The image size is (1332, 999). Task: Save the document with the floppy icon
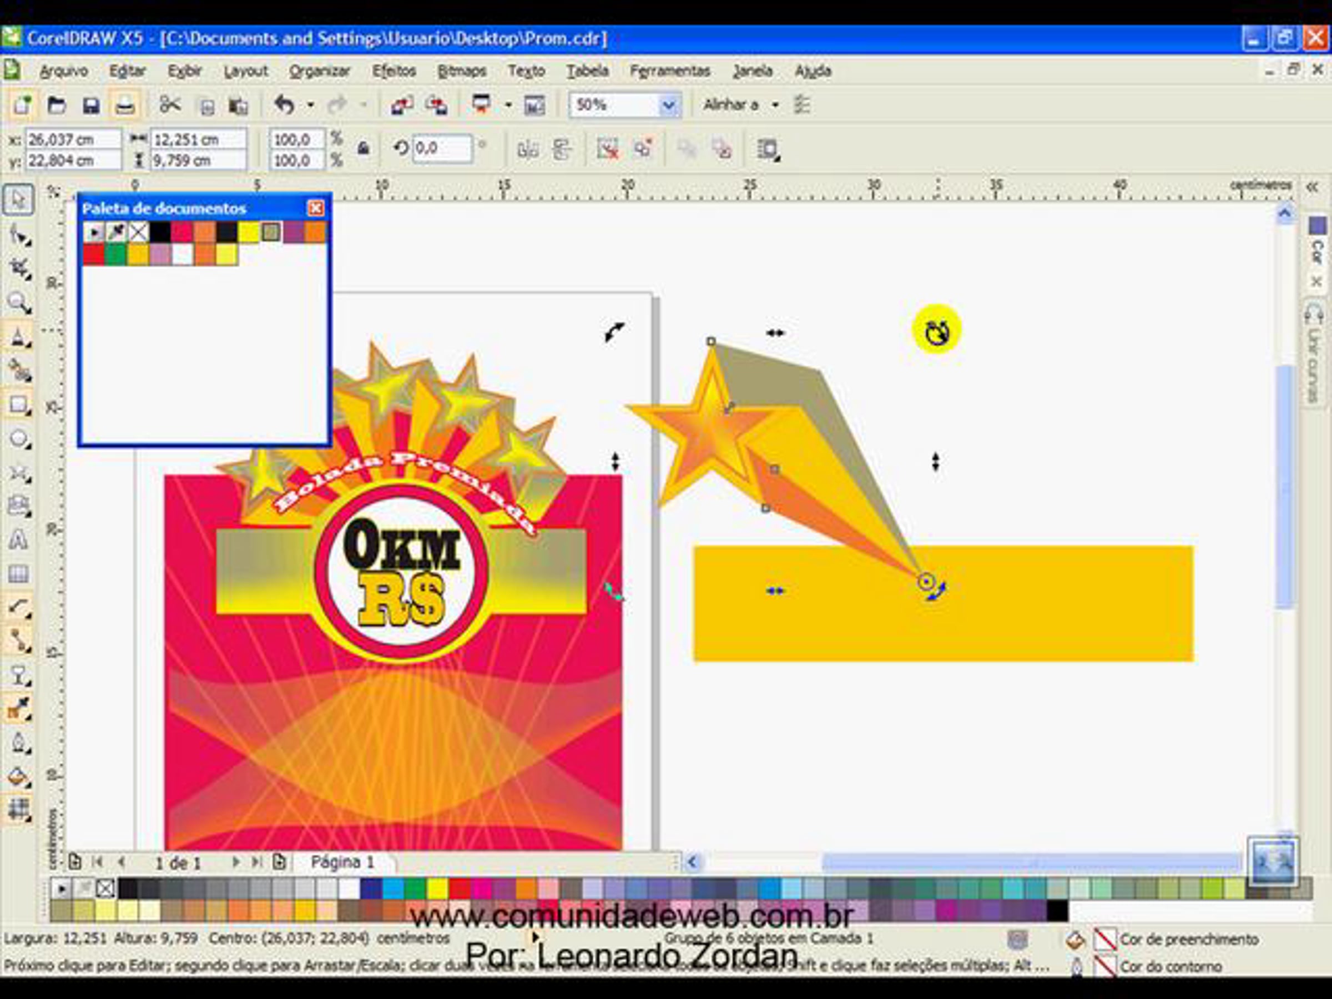91,105
